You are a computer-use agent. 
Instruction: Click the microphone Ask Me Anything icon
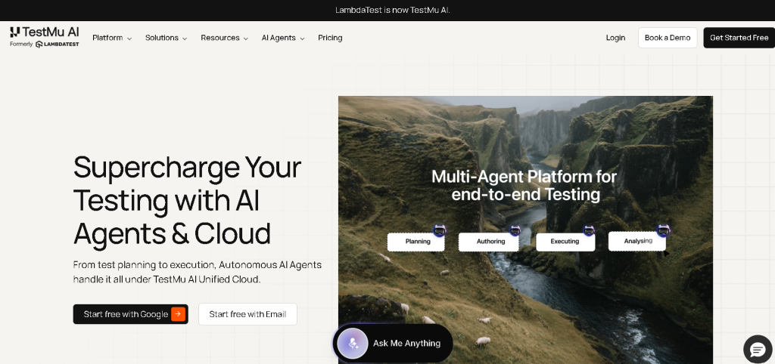point(353,344)
